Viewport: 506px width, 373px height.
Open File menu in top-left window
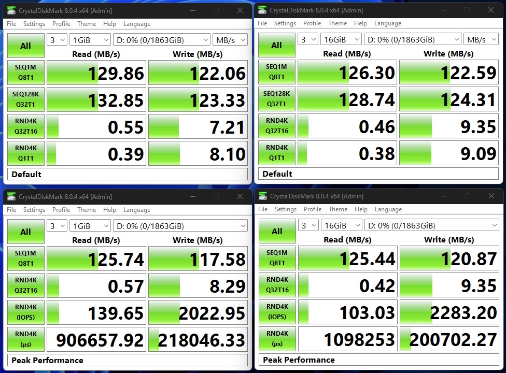(11, 23)
